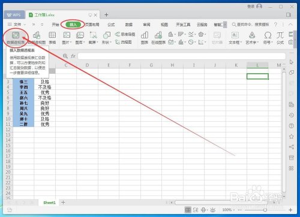
Task: Click the fx insert function icon
Action: click(73, 56)
